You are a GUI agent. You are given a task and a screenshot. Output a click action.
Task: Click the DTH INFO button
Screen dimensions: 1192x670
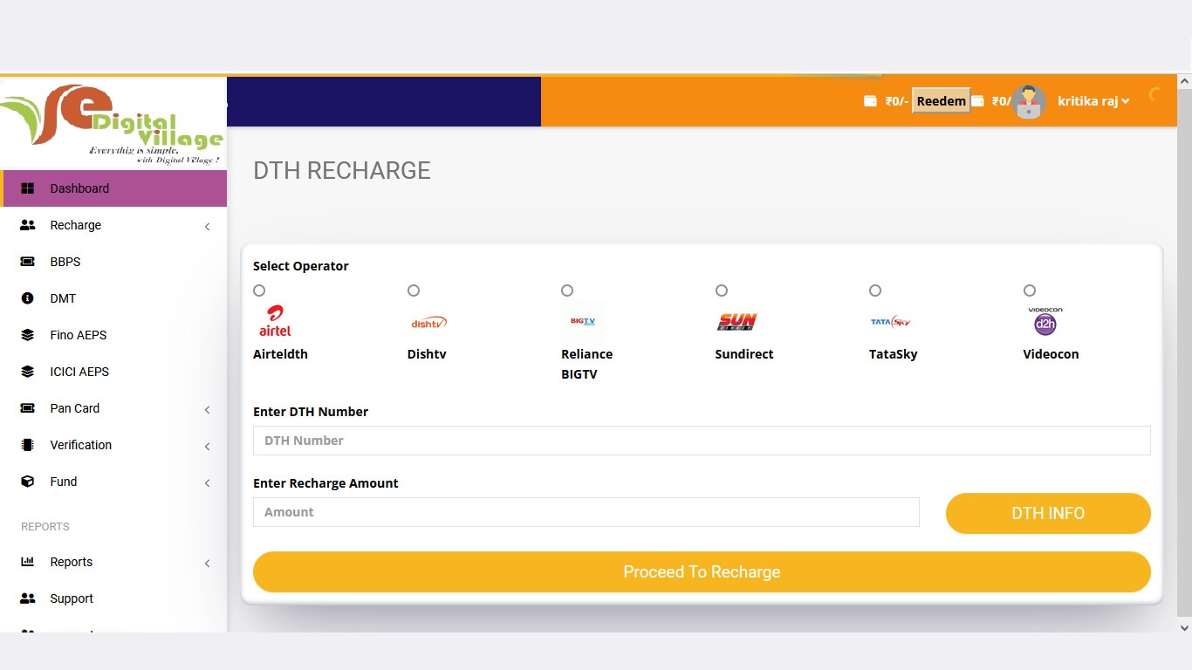click(1048, 513)
